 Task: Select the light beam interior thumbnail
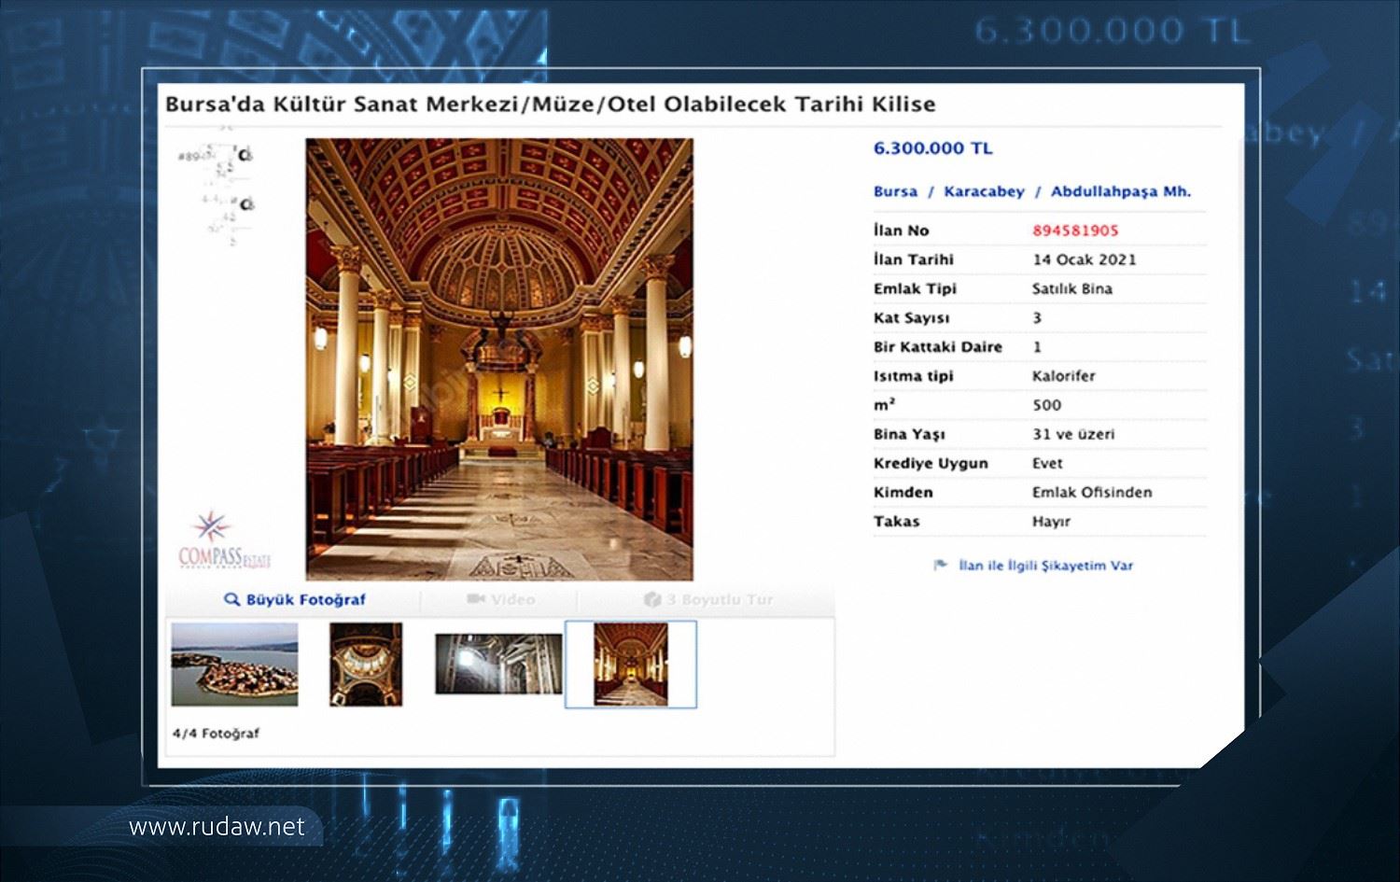point(498,665)
